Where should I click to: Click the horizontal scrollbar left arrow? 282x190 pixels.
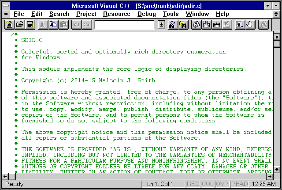5,176
